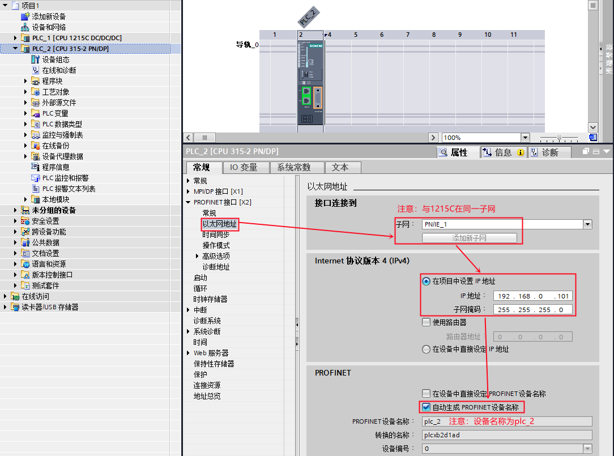Click the 在线和诊断 icon

coord(36,70)
